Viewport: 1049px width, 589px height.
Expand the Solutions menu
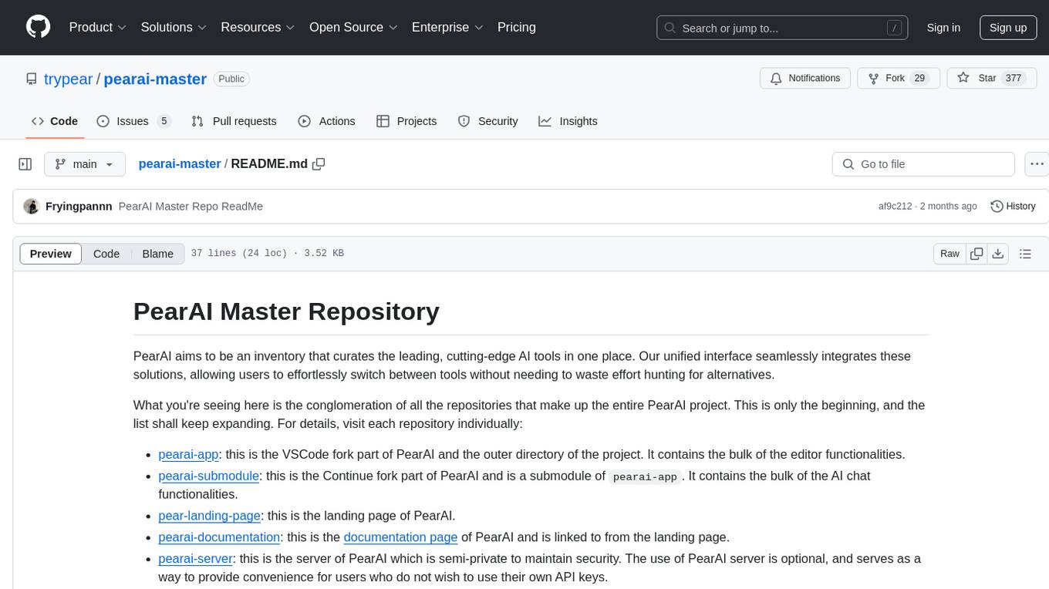click(174, 27)
